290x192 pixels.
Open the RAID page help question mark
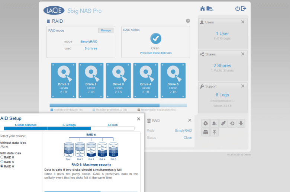[188, 21]
